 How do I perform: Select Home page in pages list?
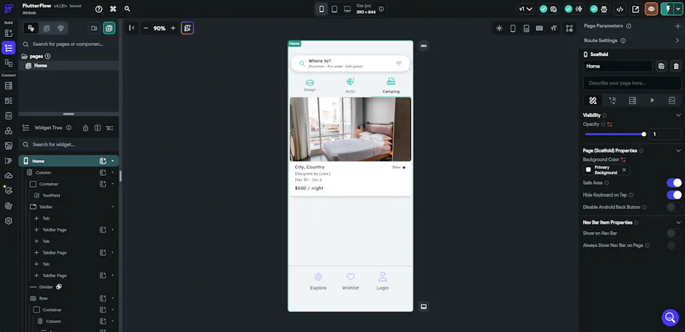pyautogui.click(x=68, y=66)
